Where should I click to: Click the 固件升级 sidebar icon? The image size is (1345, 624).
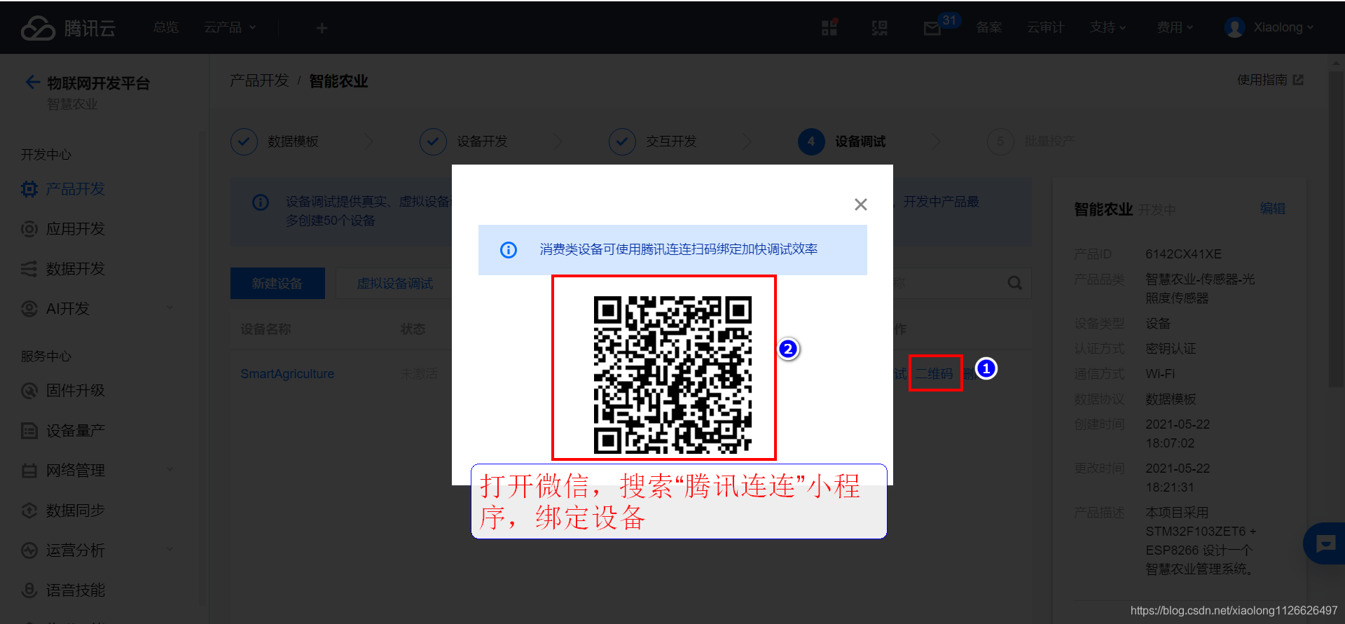[x=29, y=391]
